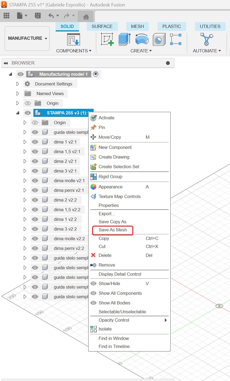Click Delete in the context menu
The width and height of the screenshot is (230, 381).
[x=105, y=255]
